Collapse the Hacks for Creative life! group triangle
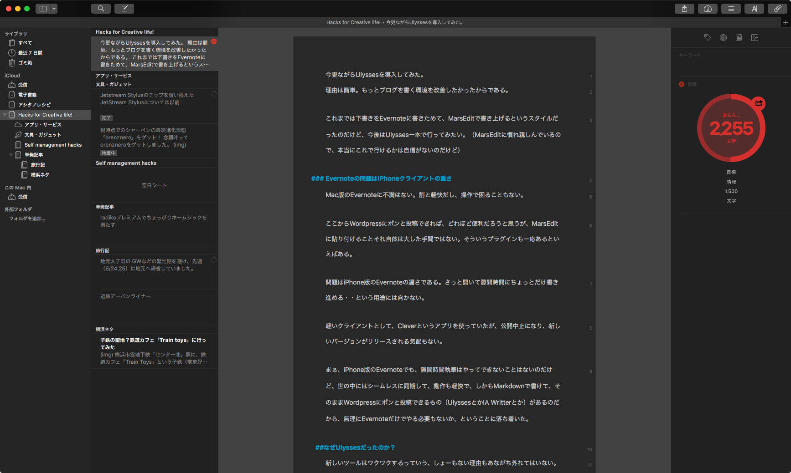This screenshot has width=791, height=473. coord(5,115)
